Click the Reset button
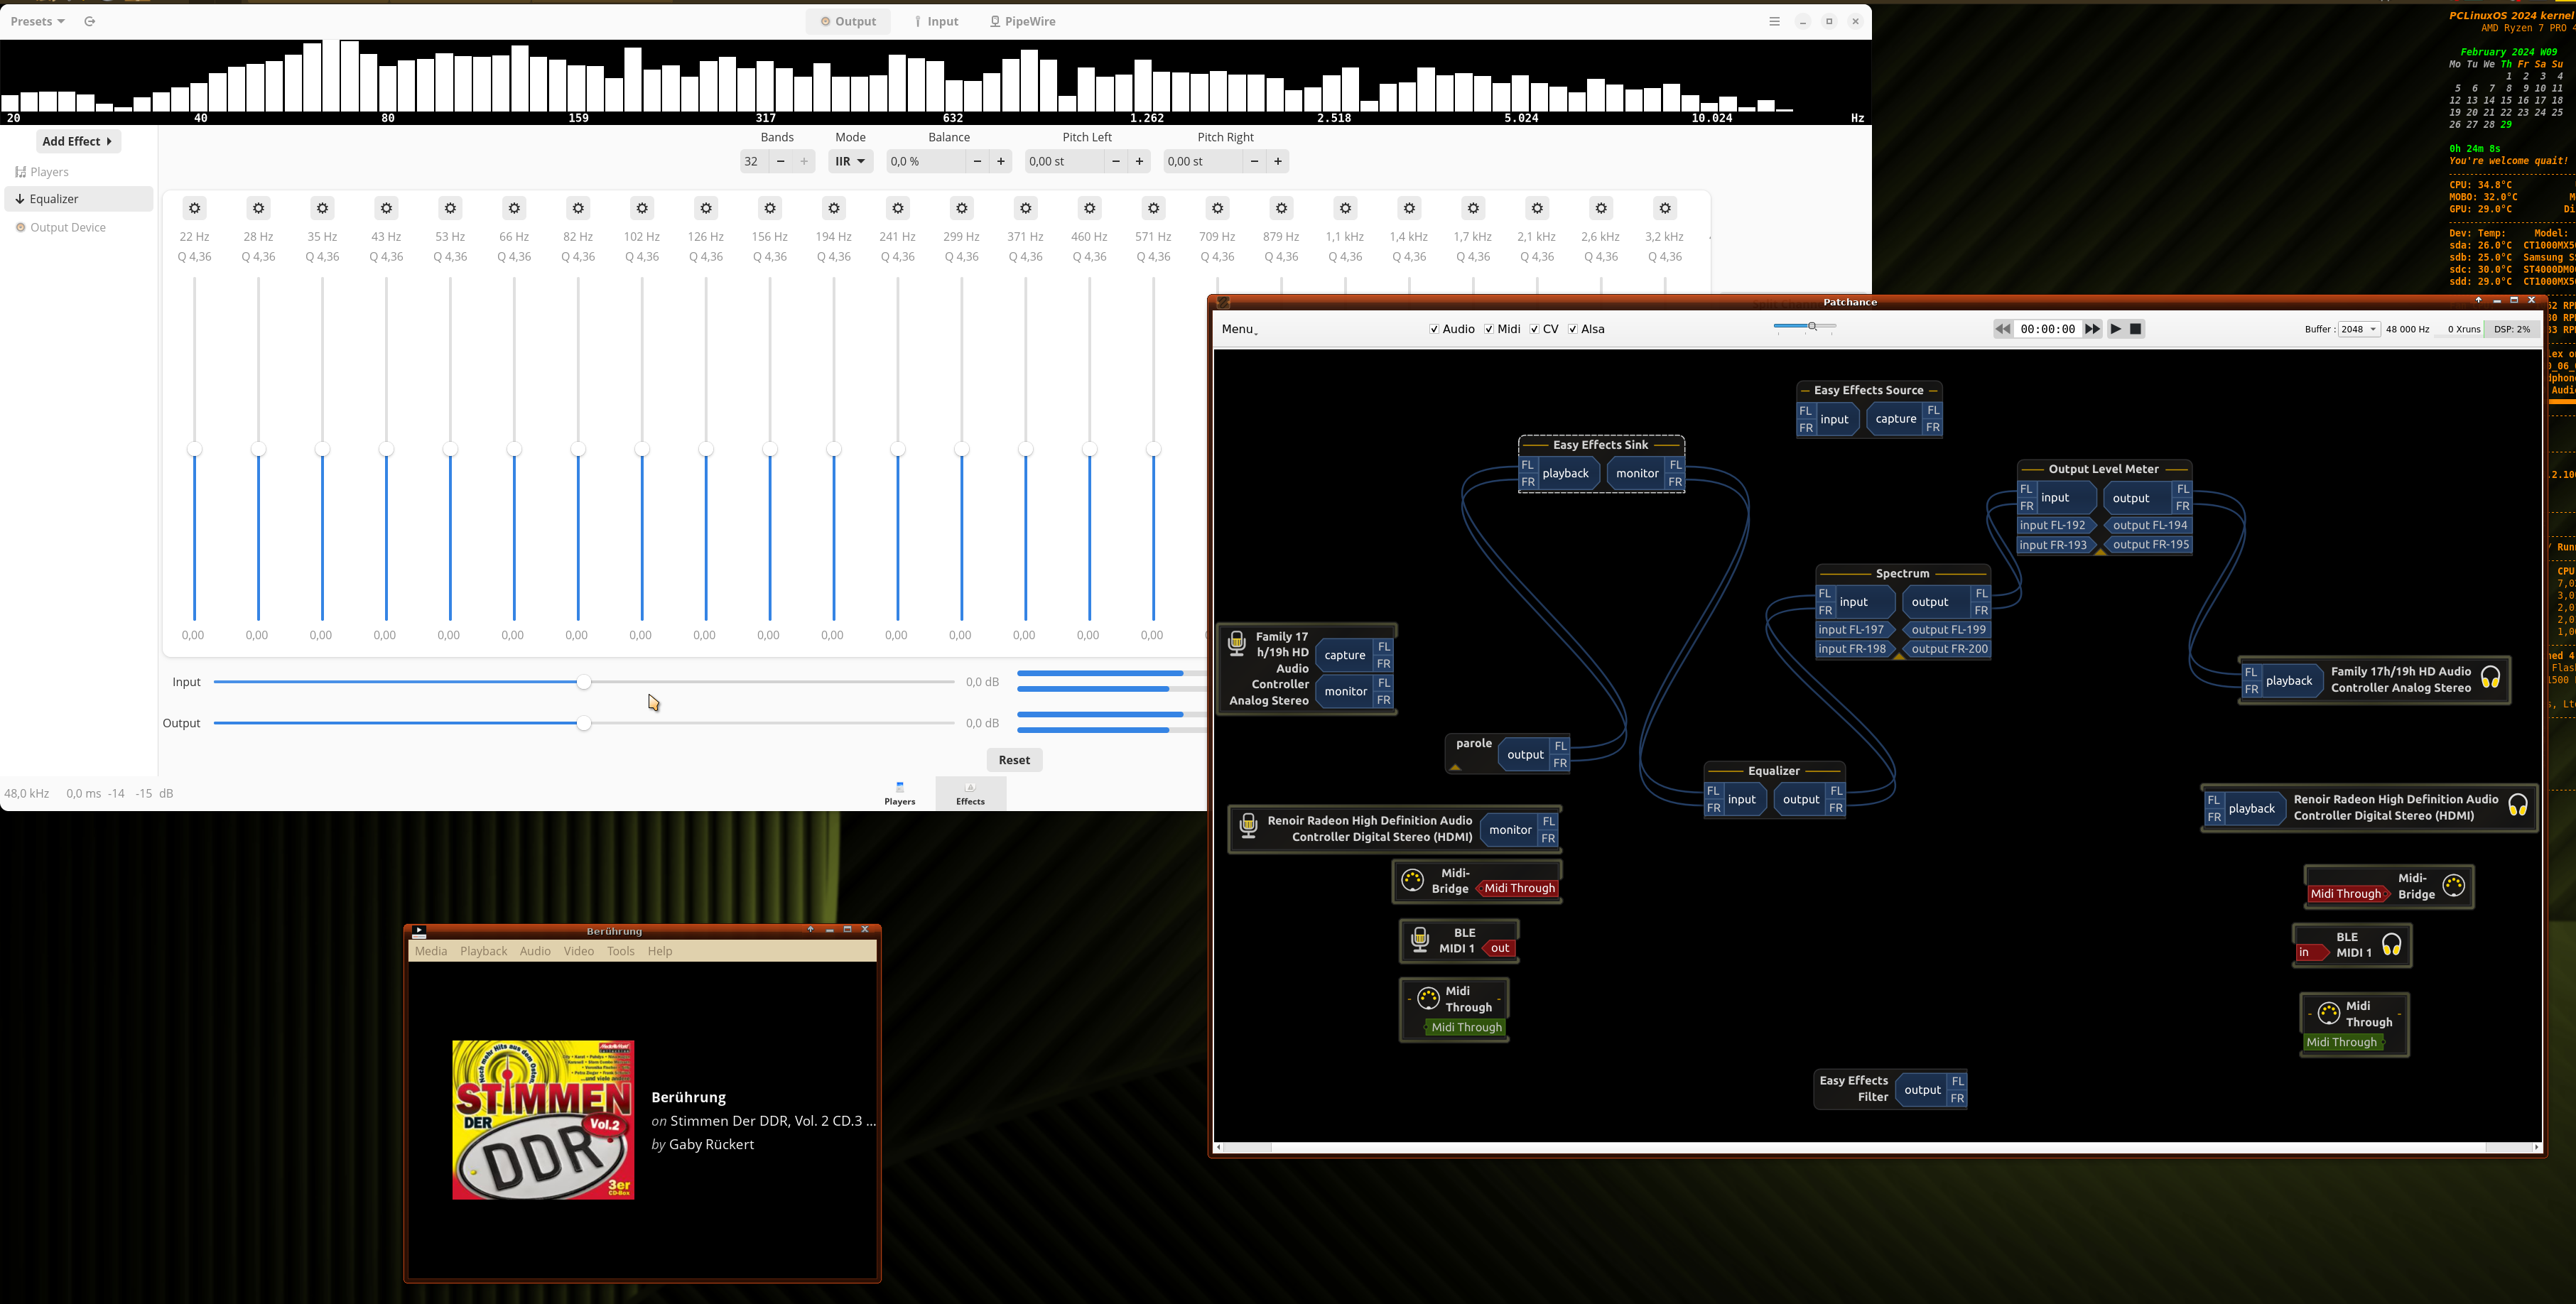2576x1304 pixels. click(x=1013, y=760)
